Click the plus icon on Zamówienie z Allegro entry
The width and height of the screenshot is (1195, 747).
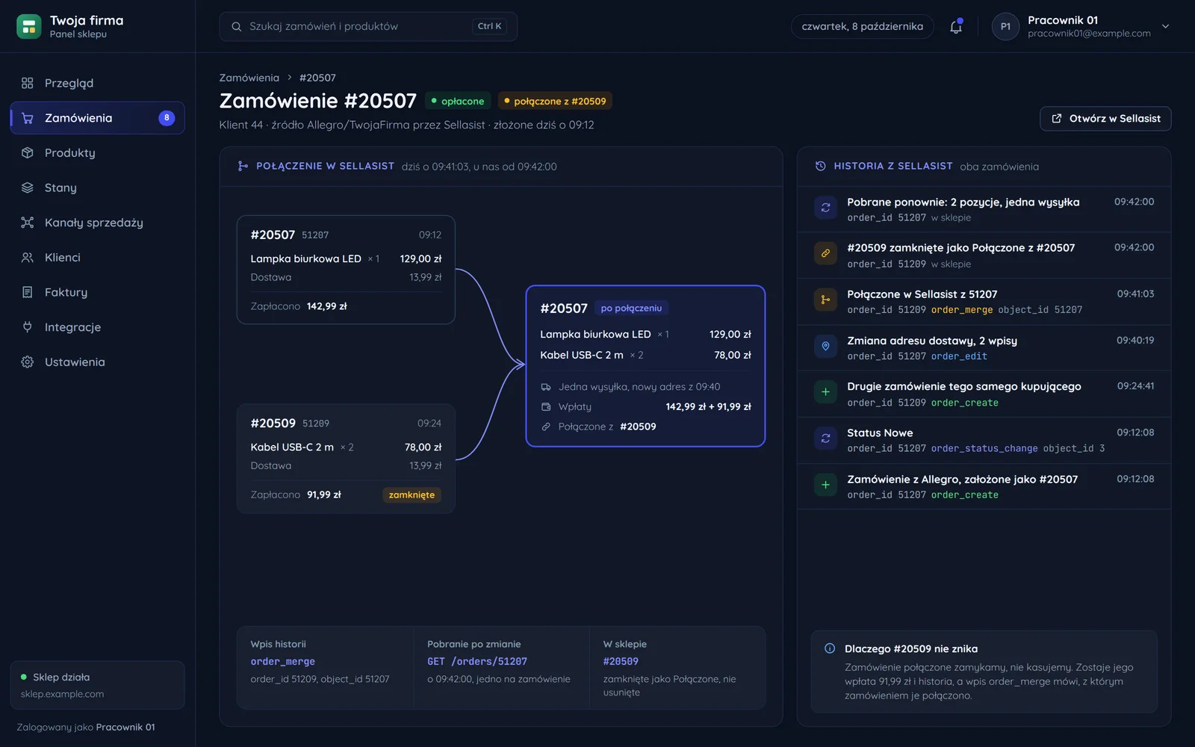point(825,485)
